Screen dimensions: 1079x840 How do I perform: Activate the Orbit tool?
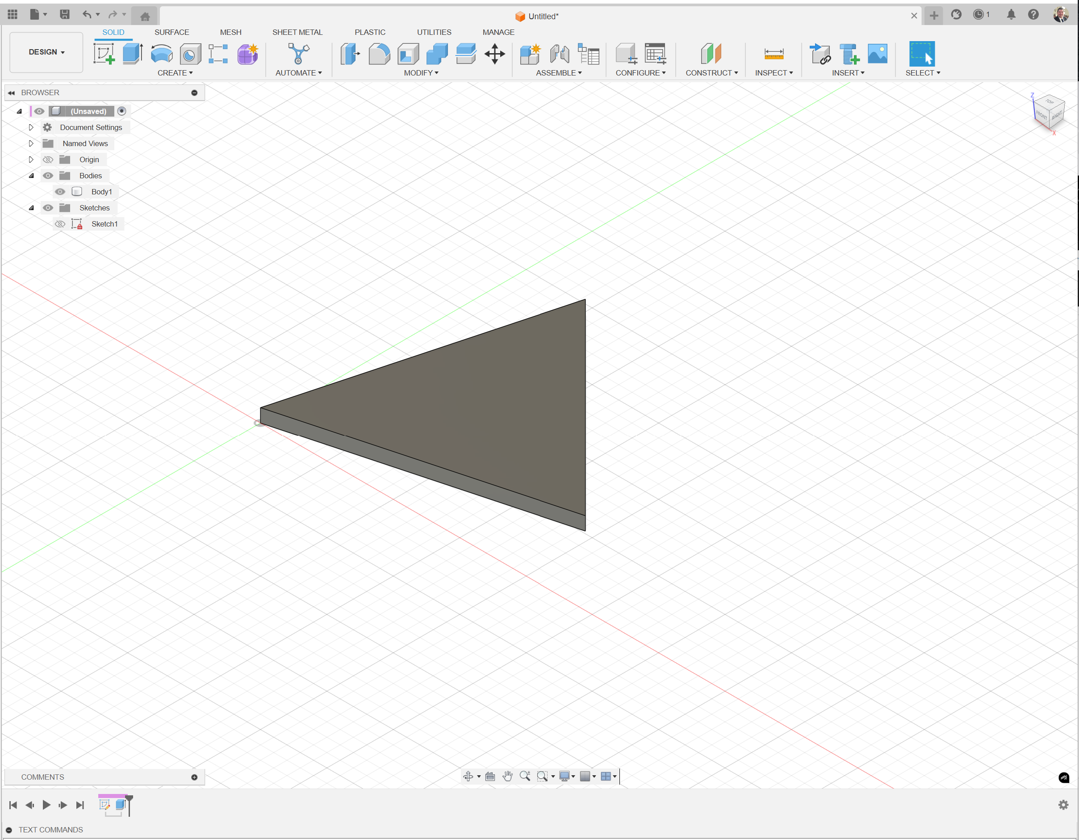pyautogui.click(x=469, y=776)
